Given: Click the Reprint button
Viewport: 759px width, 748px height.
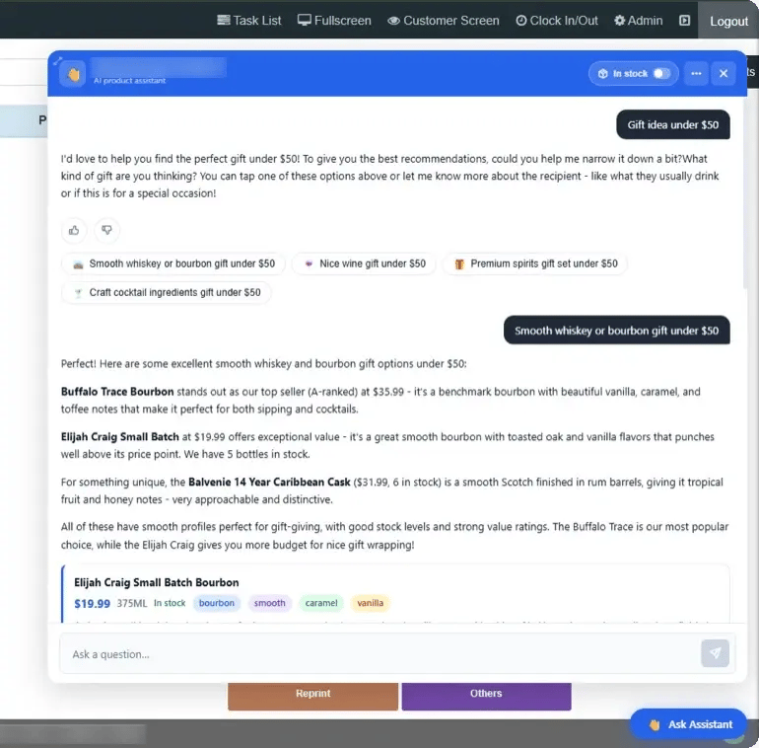Looking at the screenshot, I should point(312,695).
